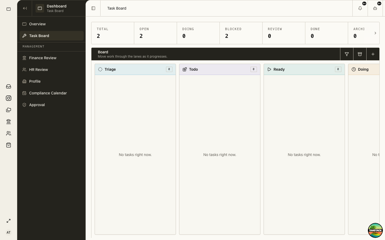The height and width of the screenshot is (240, 385).
Task: Select the Done stat card
Action: pos(327,33)
